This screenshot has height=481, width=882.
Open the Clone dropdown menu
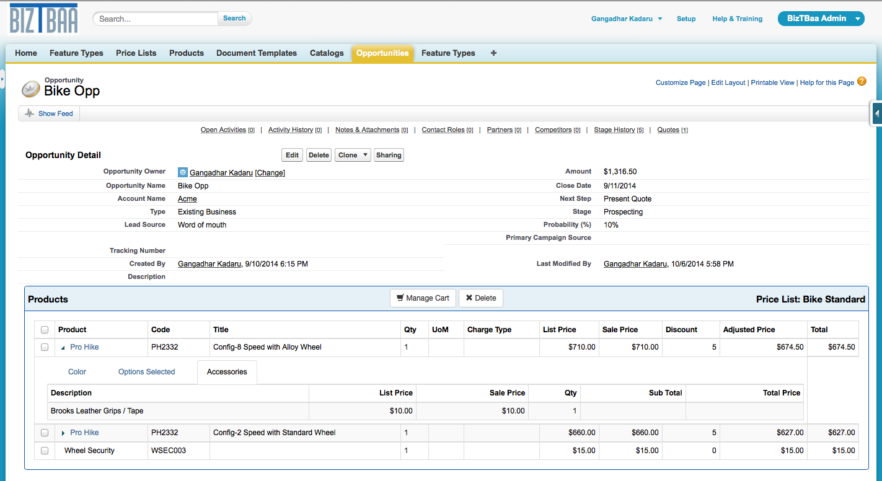pos(364,155)
